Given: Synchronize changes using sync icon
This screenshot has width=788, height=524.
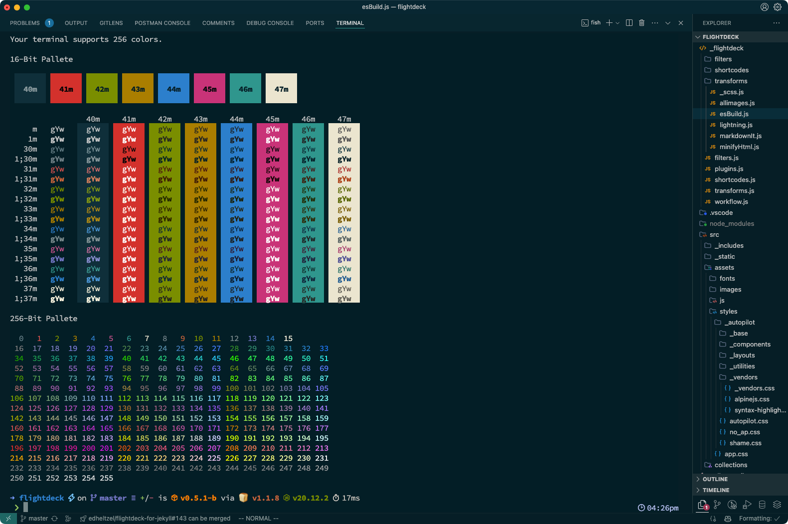Looking at the screenshot, I should [x=54, y=519].
